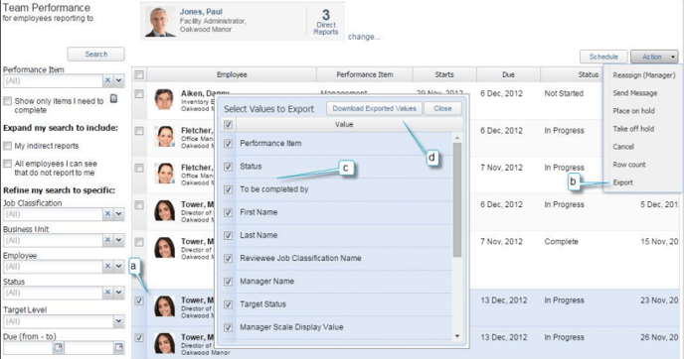
Task: Clear the Job Classification filter with X icon
Action: tap(107, 213)
